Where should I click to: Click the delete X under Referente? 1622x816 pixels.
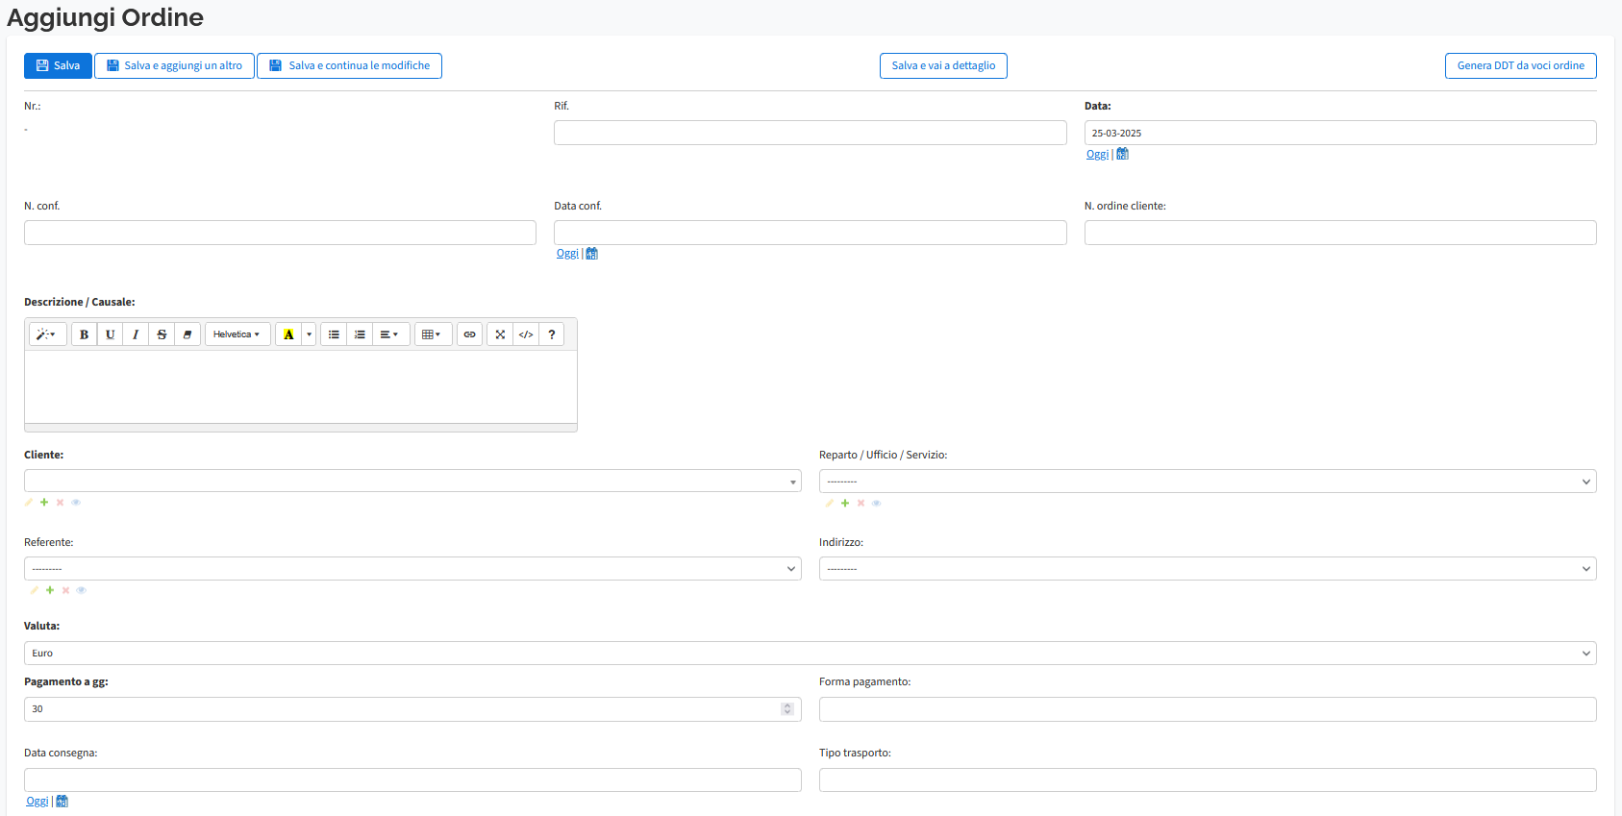[x=65, y=590]
